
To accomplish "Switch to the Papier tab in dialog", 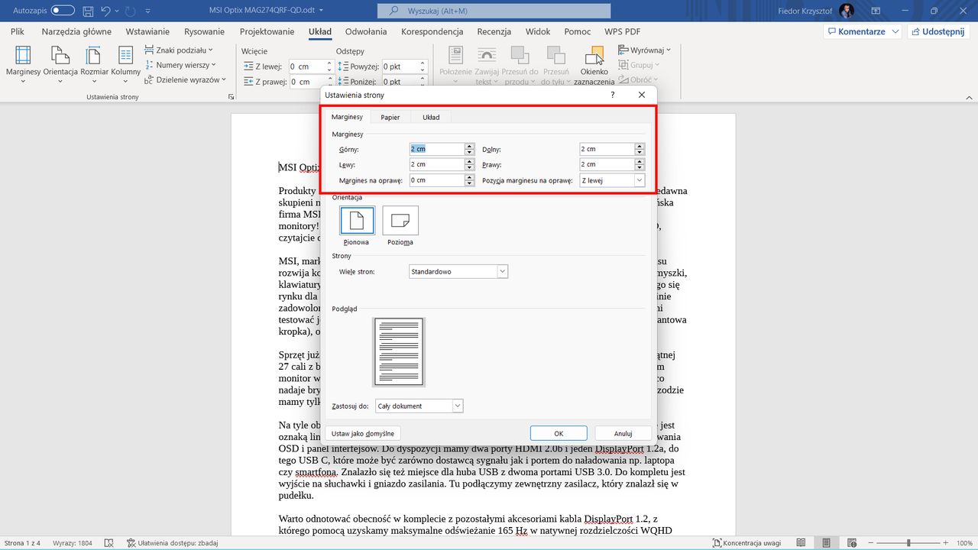I will click(390, 116).
